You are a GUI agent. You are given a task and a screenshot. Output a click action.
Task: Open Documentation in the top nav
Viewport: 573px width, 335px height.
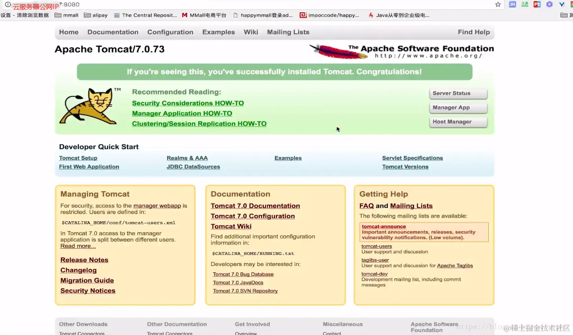pos(113,32)
